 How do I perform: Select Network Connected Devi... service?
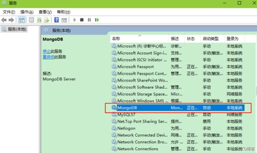[x=178, y=135]
